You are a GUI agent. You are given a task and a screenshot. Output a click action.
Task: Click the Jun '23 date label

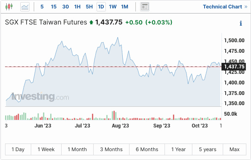43,126
